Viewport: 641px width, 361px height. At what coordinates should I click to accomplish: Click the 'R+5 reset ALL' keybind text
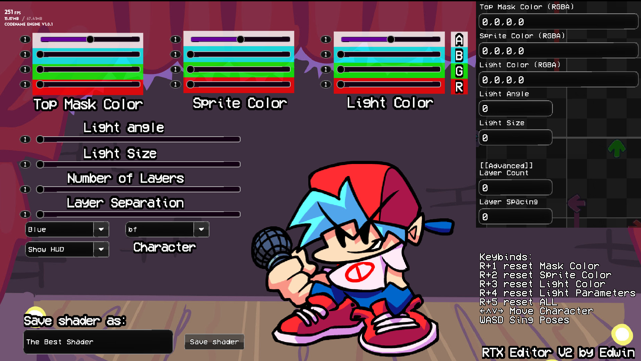518,302
